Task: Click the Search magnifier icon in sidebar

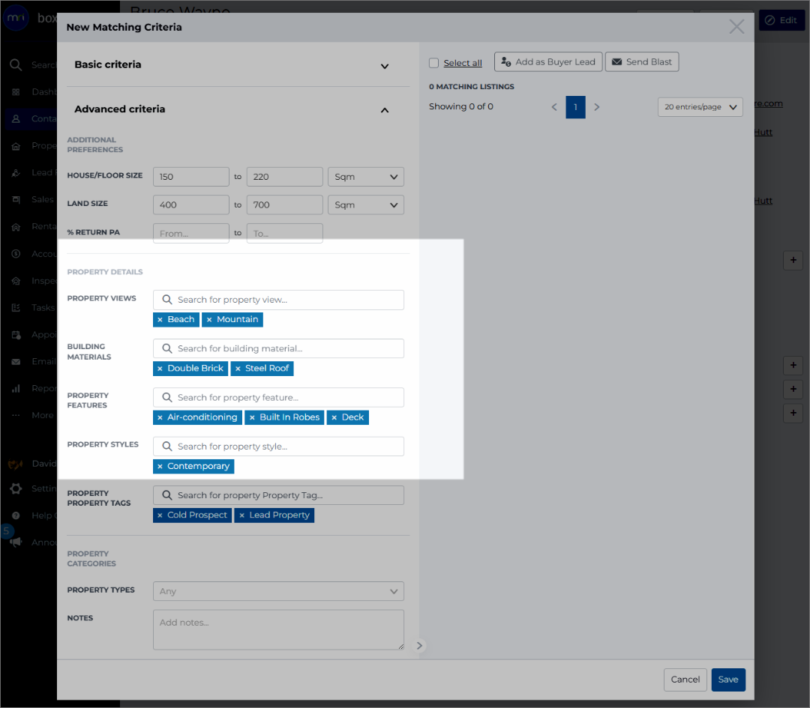Action: [x=16, y=64]
